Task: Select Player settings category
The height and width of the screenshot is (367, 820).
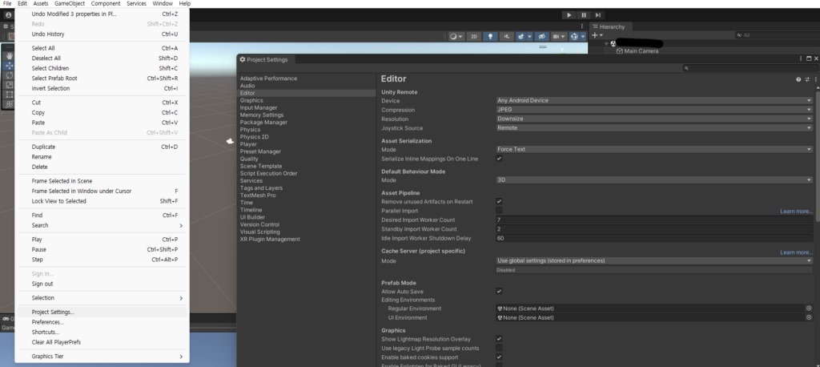Action: click(x=248, y=144)
